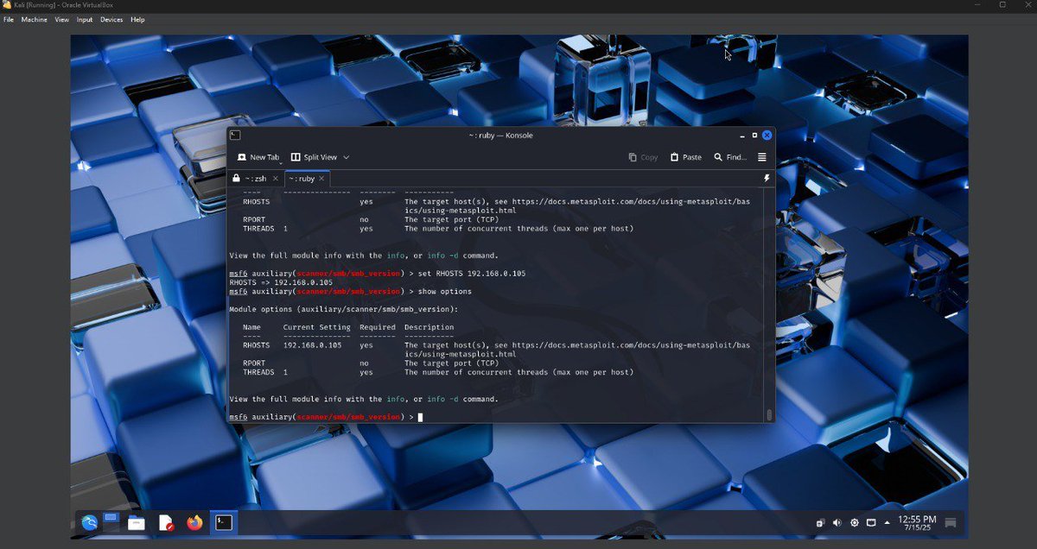Screen dimensions: 1037x549
Task: Click the lightning bolt icon in tab bar
Action: (767, 179)
